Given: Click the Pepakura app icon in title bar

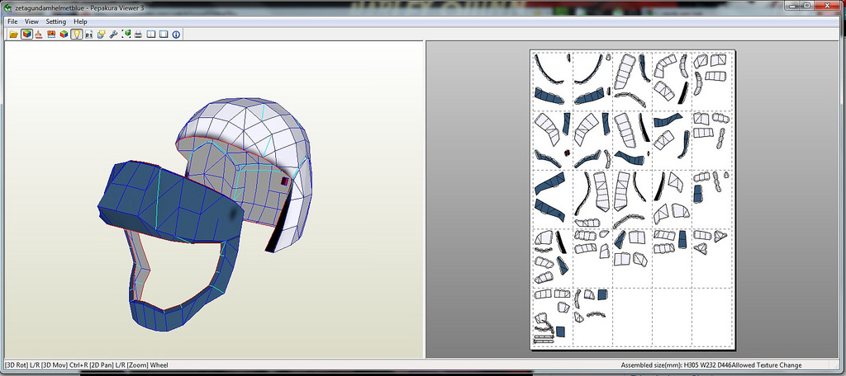Looking at the screenshot, I should [x=7, y=7].
